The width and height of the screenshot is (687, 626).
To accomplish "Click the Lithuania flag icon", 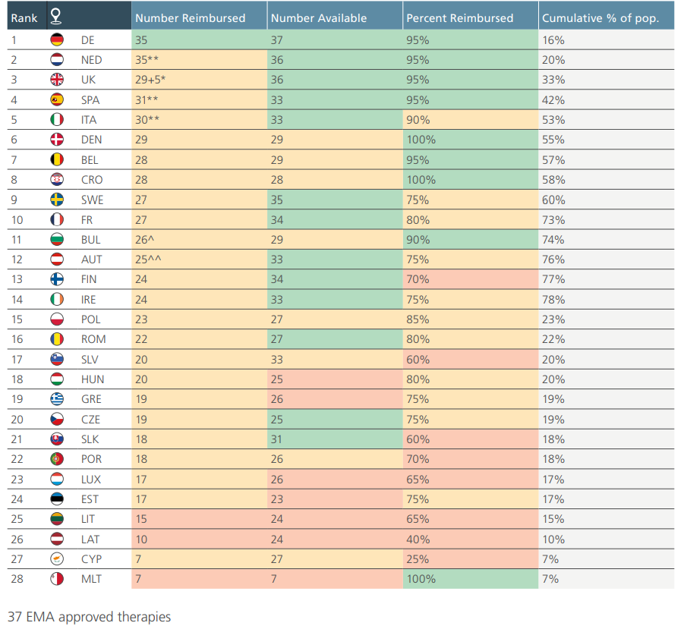I will (57, 519).
